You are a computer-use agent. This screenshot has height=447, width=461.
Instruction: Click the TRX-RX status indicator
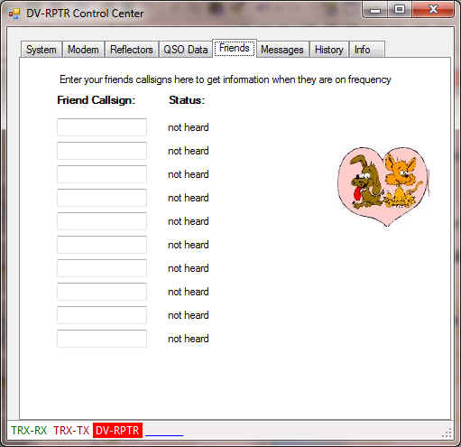29,431
